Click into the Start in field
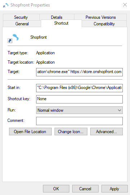This screenshot has width=130, height=195. click(x=79, y=88)
